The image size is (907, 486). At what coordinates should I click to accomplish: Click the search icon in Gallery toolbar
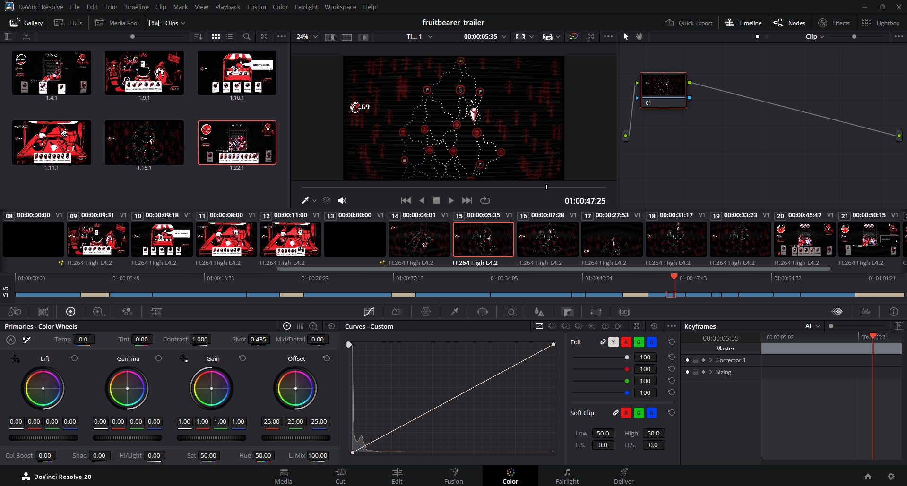[x=247, y=36]
